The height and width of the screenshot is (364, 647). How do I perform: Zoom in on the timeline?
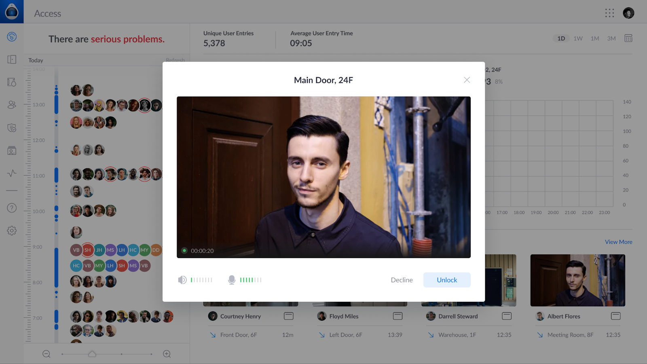(x=167, y=354)
